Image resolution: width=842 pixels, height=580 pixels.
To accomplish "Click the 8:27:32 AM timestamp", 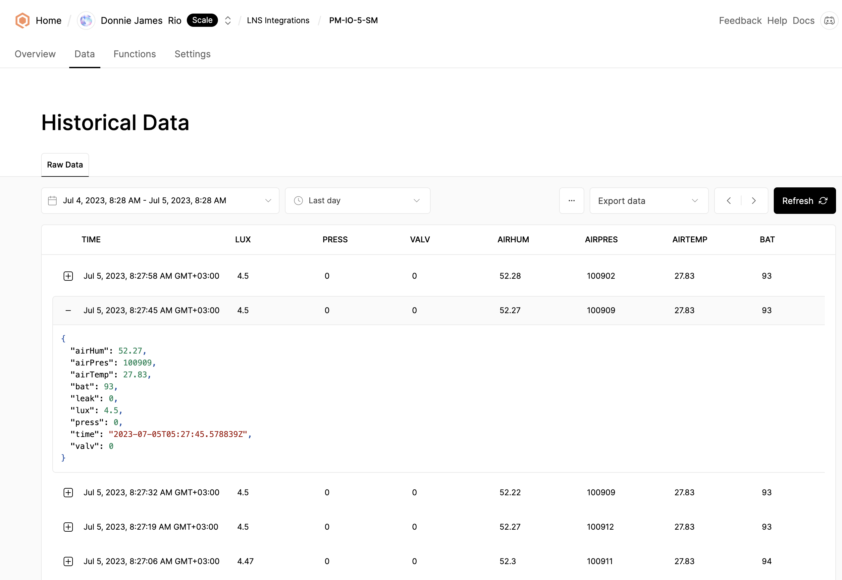I will pyautogui.click(x=152, y=492).
